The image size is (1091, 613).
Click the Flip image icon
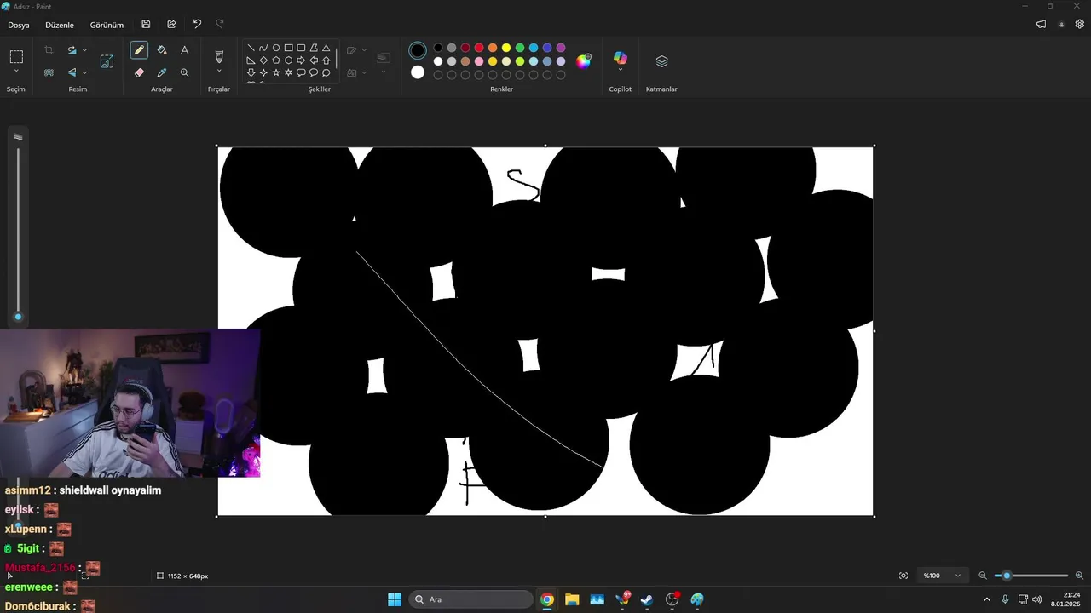(72, 72)
